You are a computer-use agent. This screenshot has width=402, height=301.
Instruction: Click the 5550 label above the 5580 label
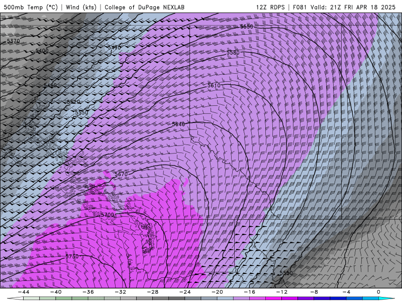[247, 27]
